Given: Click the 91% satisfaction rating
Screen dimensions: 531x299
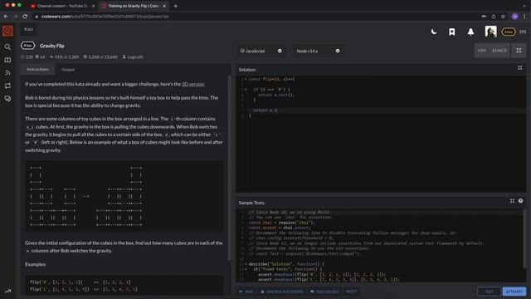Looking at the screenshot, I should pos(64,57).
